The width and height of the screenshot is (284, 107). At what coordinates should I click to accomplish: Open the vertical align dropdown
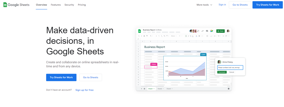[x=212, y=36]
